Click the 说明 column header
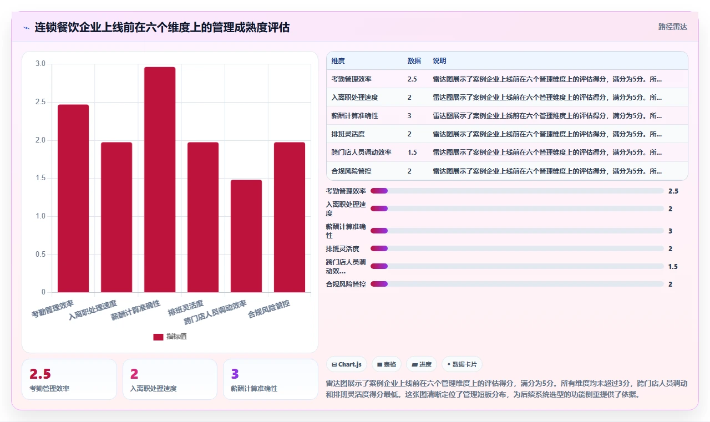710x422 pixels. click(439, 61)
